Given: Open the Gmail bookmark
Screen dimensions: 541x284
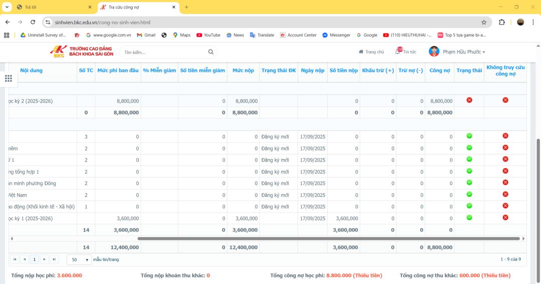Looking at the screenshot, I should (x=145, y=35).
